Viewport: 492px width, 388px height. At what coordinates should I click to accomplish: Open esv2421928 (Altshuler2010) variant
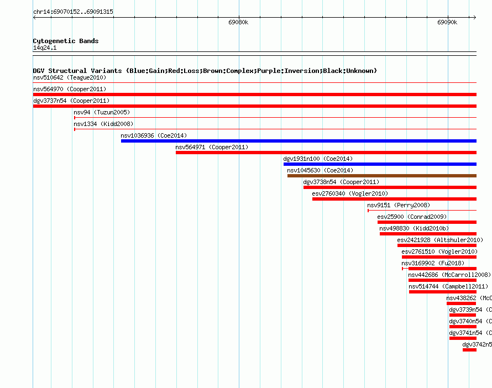click(x=440, y=240)
